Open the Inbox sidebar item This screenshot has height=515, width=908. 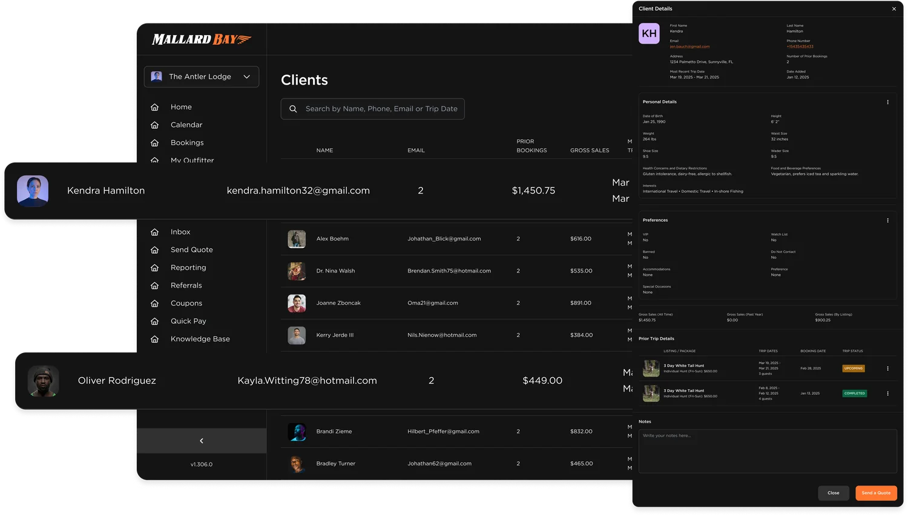(180, 232)
